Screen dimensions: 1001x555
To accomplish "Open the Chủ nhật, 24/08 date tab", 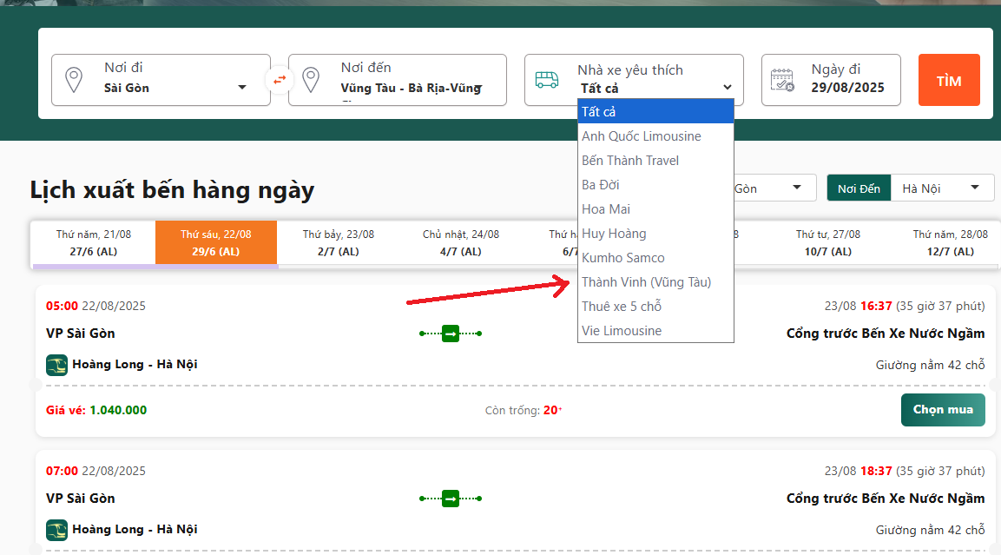I will click(x=461, y=242).
